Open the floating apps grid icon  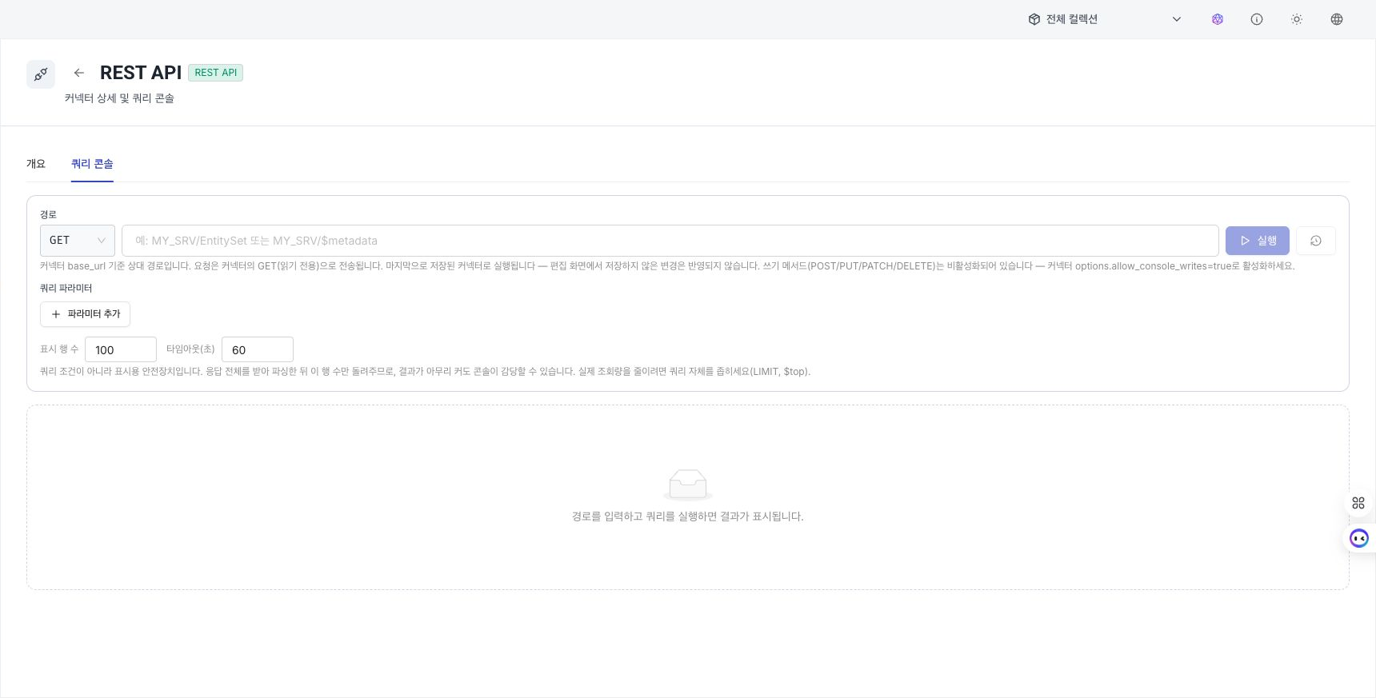point(1358,503)
